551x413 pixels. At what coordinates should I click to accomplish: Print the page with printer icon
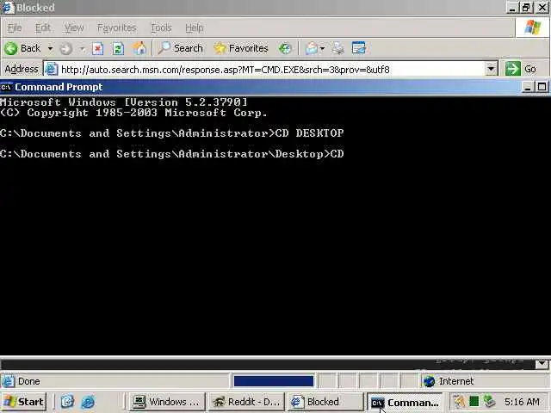tap(338, 48)
